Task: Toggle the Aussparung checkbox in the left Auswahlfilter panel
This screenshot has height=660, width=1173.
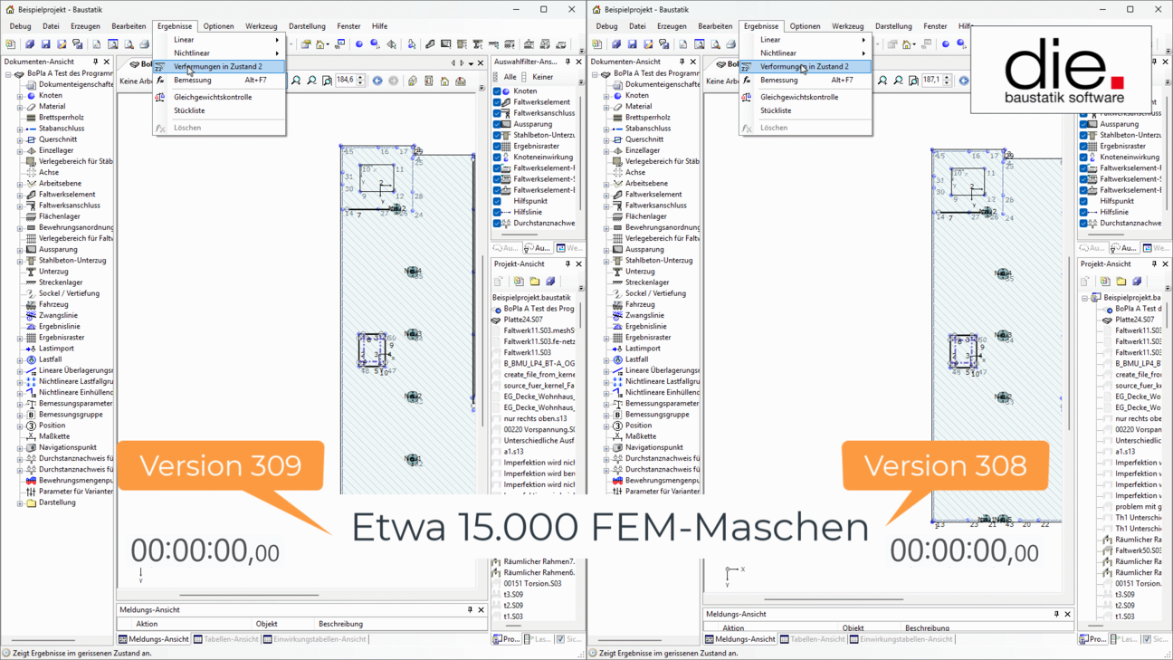Action: (x=497, y=124)
